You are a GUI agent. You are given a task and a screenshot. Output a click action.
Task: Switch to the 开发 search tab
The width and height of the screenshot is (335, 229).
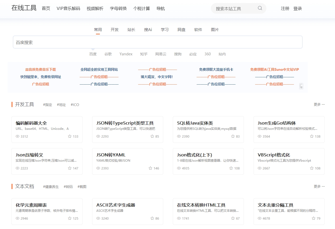click(x=115, y=30)
